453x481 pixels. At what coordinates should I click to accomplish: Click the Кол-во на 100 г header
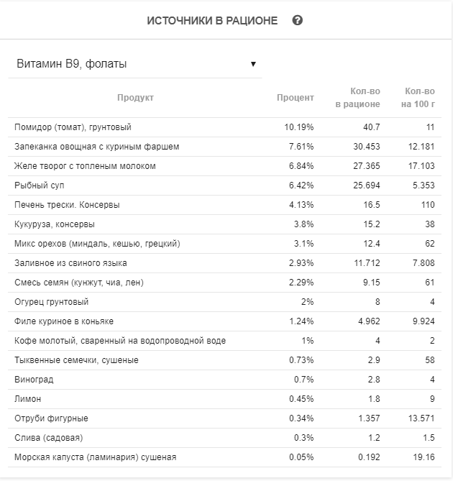coord(420,98)
